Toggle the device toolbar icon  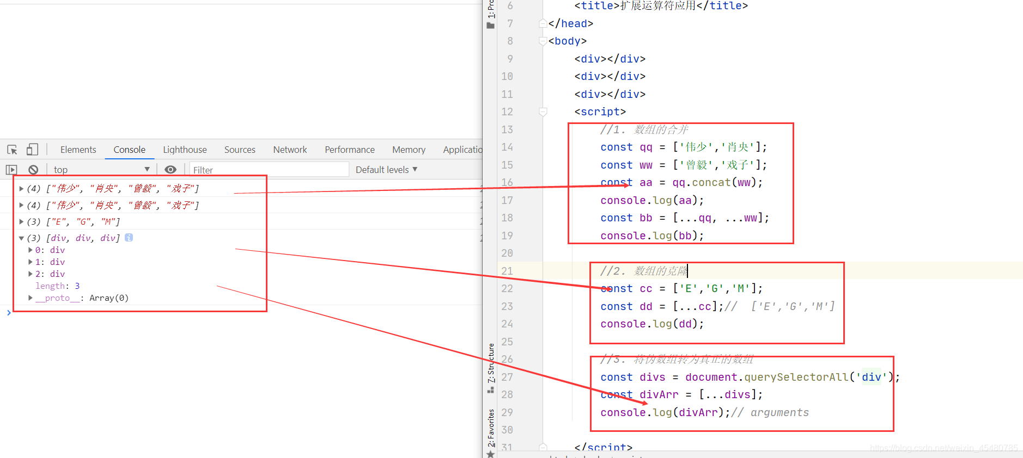coord(32,150)
